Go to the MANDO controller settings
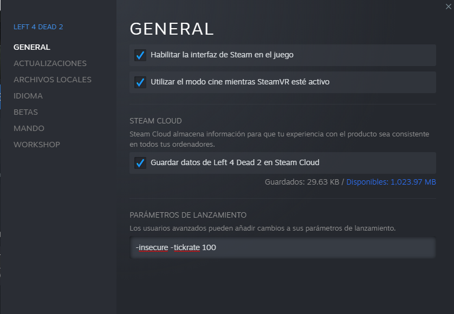 click(x=29, y=128)
